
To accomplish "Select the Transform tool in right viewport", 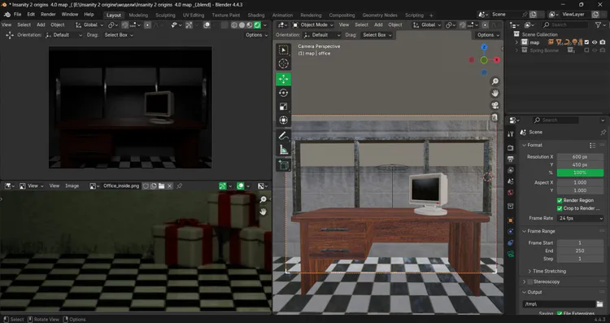I will [x=283, y=120].
